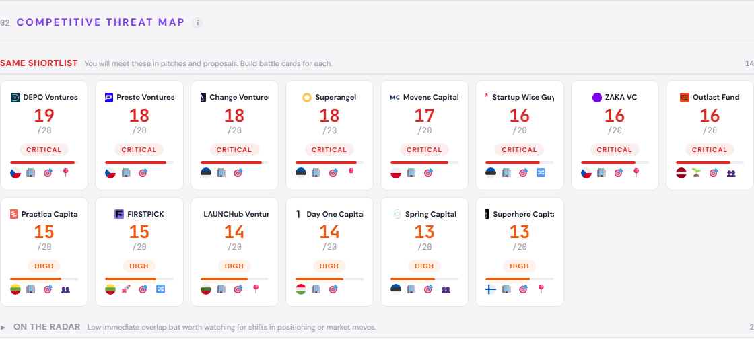754x339 pixels.
Task: Open the Practica Capital card title
Action: [x=49, y=215]
